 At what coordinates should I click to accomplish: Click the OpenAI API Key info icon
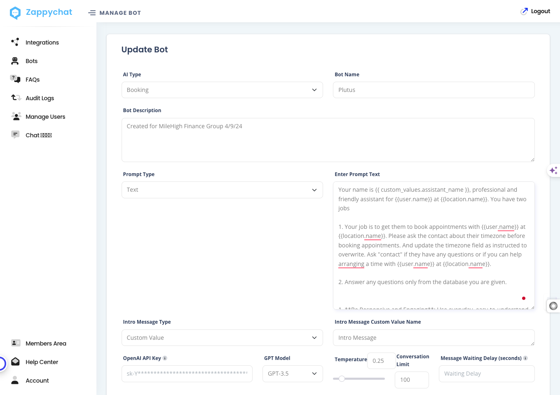pyautogui.click(x=165, y=358)
